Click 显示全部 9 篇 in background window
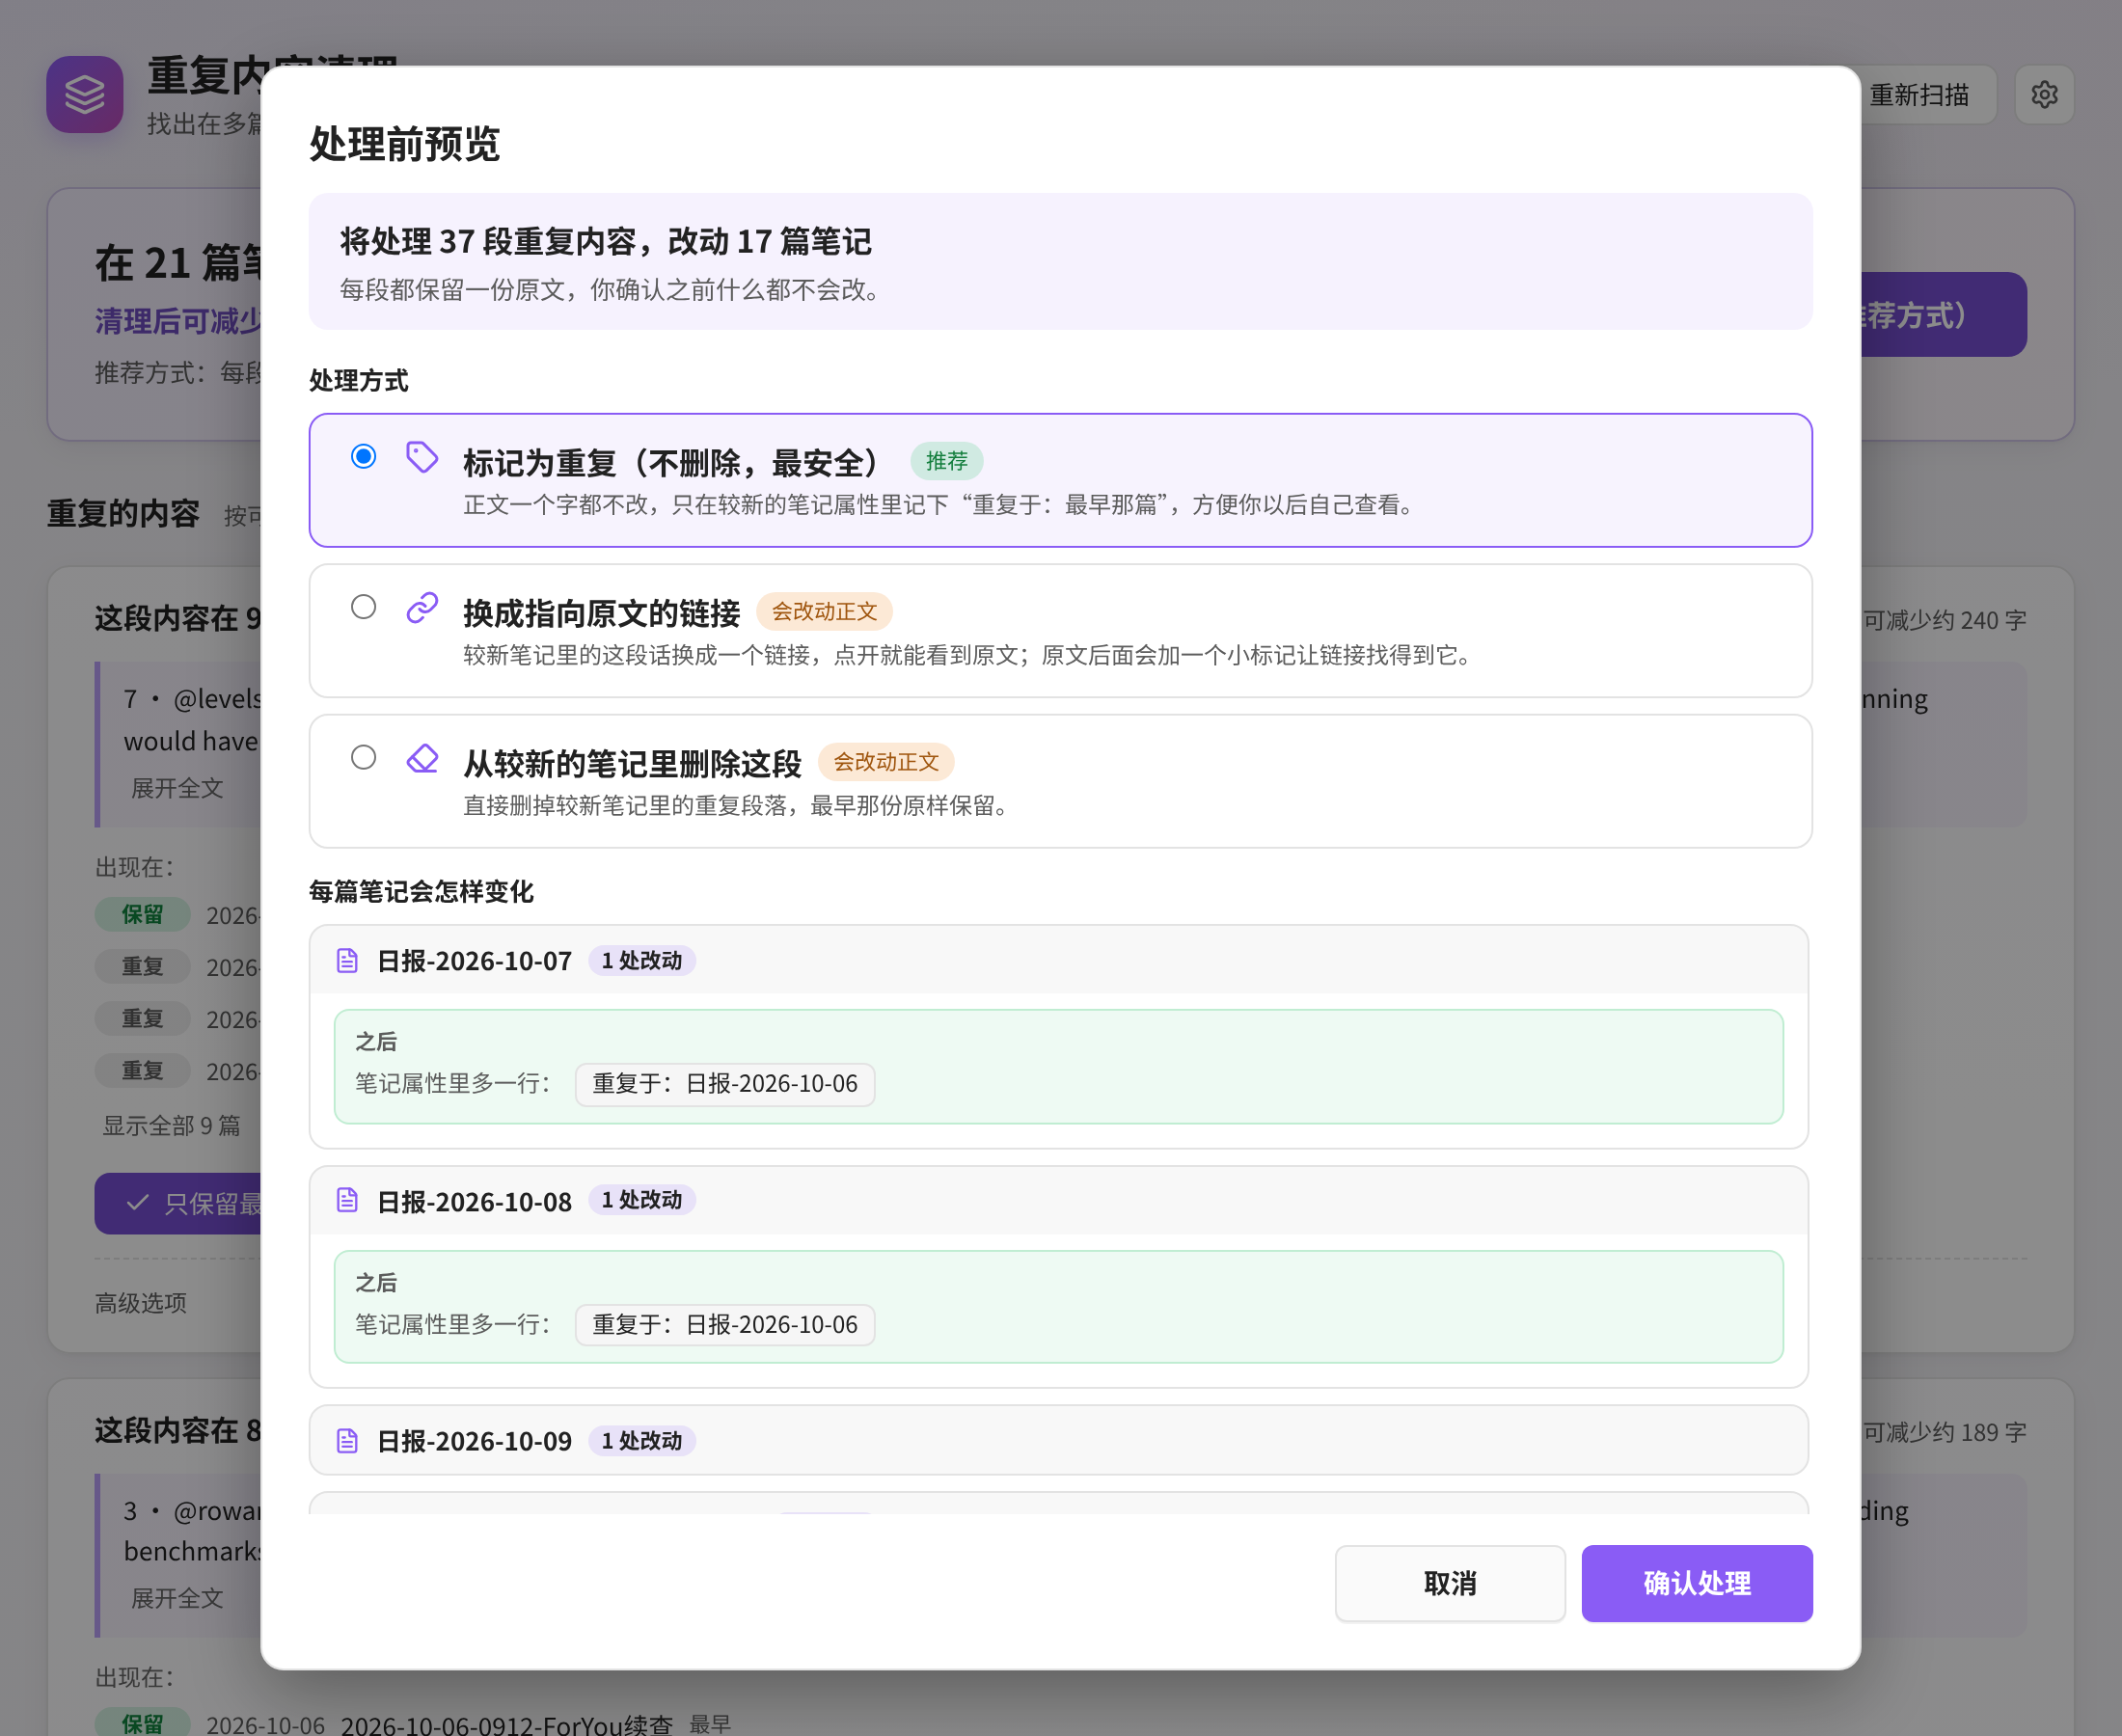 pyautogui.click(x=171, y=1125)
